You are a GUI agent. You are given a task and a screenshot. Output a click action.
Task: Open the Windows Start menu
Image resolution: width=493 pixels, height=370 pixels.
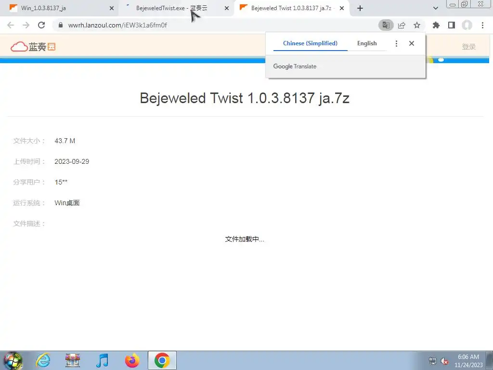[13, 360]
